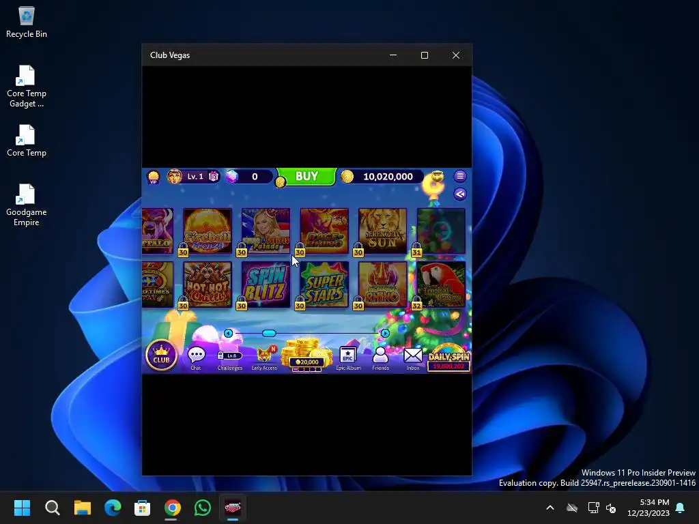Image resolution: width=699 pixels, height=524 pixels.
Task: Click the lobby scroll right arrow
Action: tap(385, 333)
